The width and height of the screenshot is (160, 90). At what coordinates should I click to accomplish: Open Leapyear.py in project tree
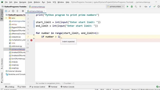tap(16, 37)
